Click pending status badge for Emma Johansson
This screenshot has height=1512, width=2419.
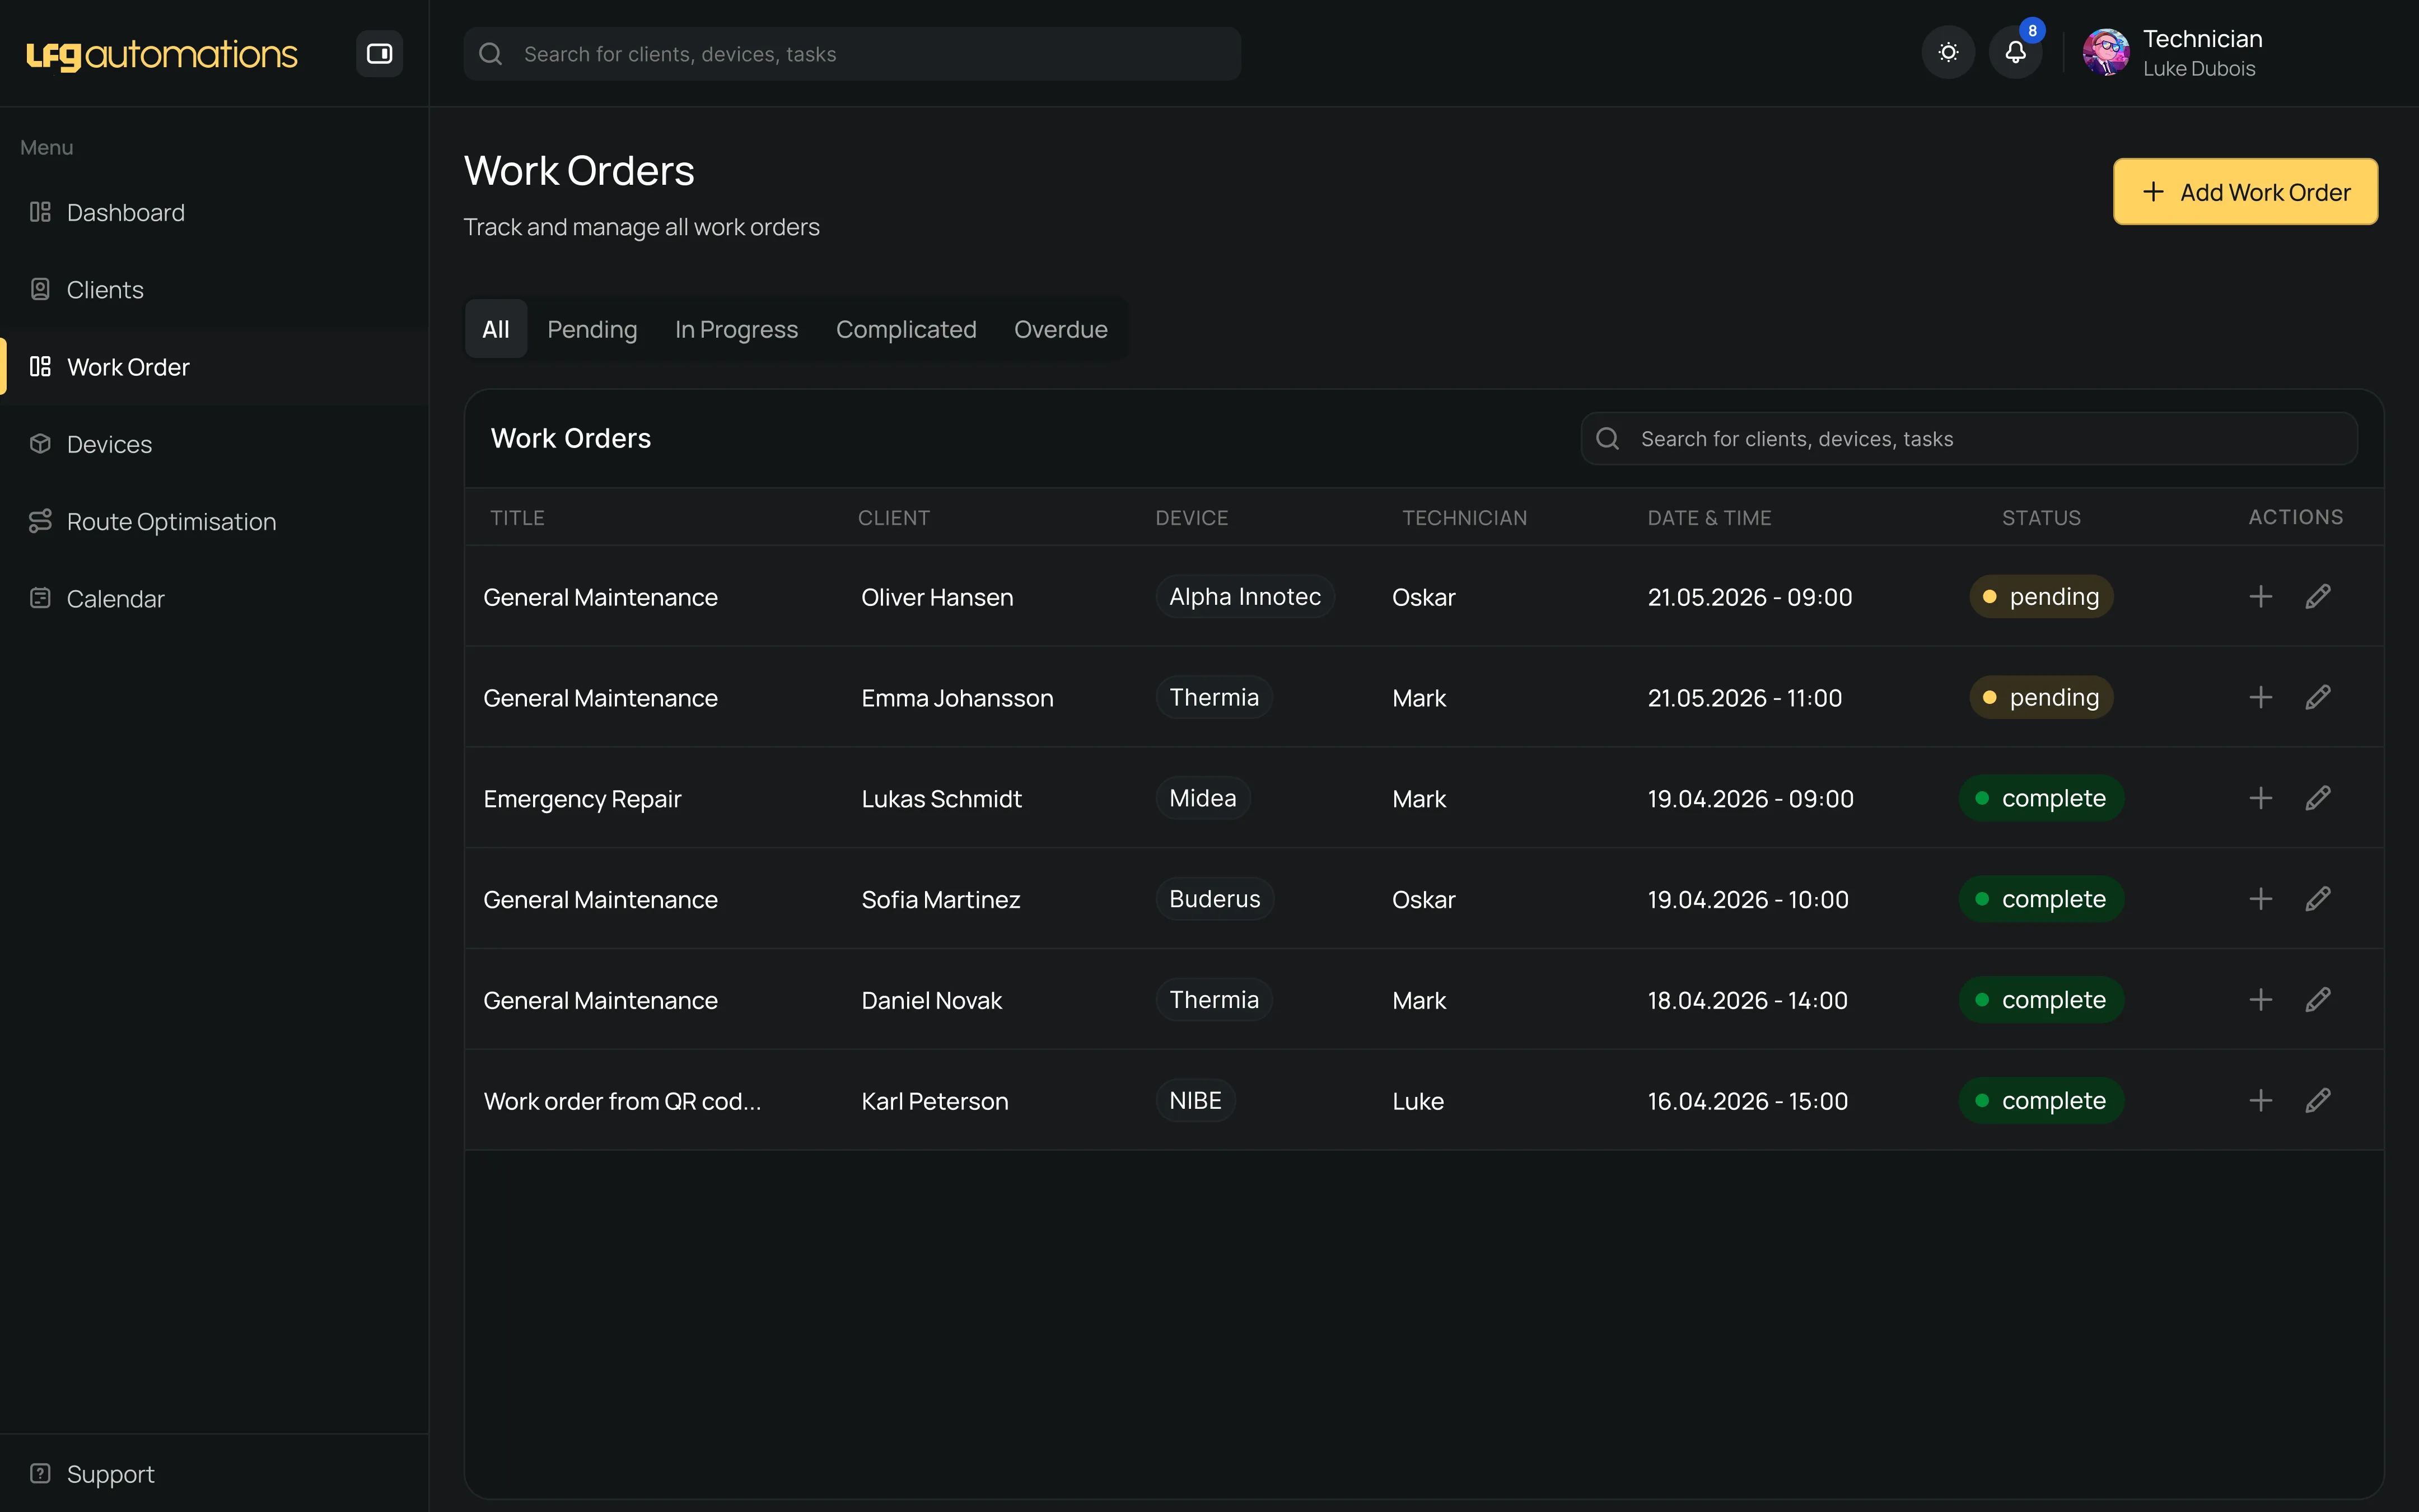pos(2041,697)
